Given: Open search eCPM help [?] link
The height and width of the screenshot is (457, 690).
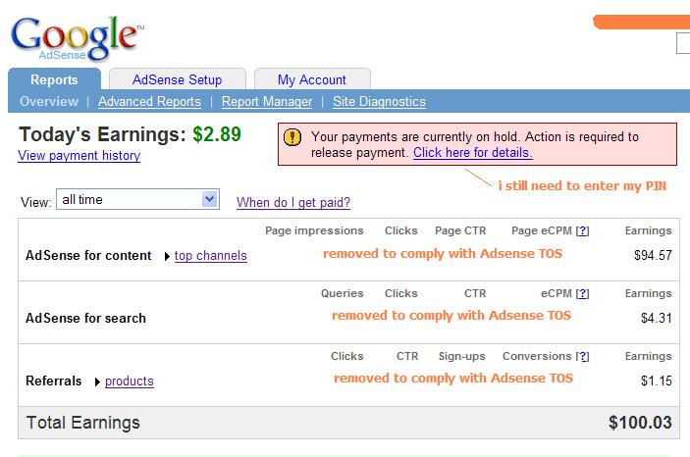Looking at the screenshot, I should [583, 293].
